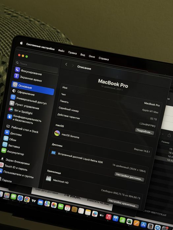This screenshot has height=230, width=173.
Task: Open Pages from the Dock
Action: pos(136,223)
